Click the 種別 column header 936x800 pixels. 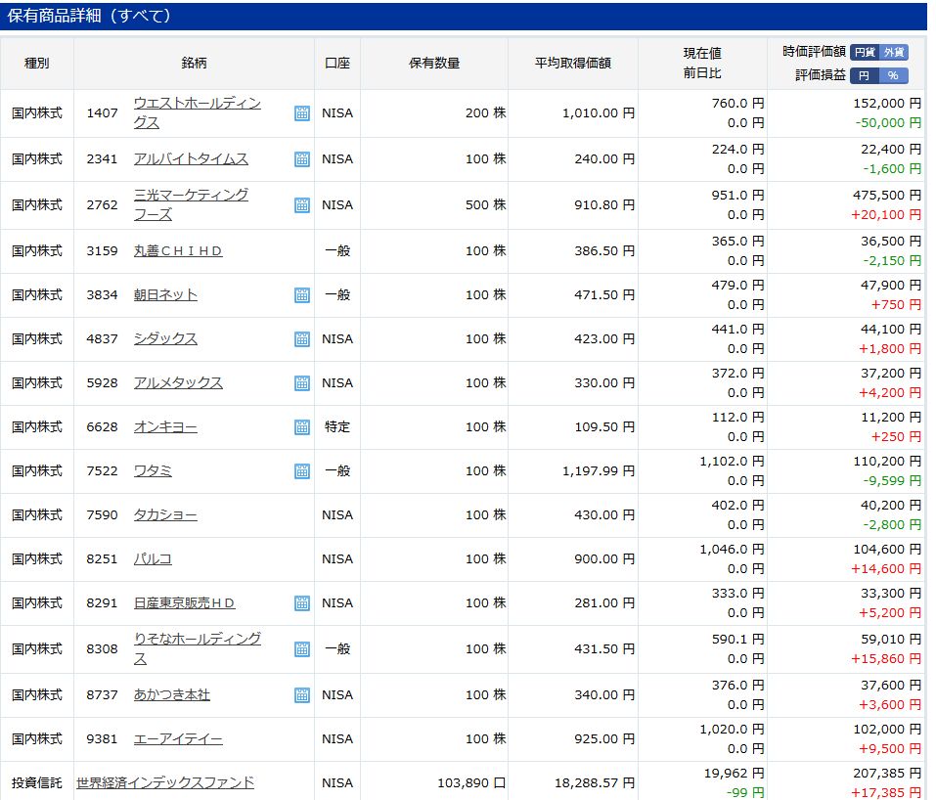[36, 64]
